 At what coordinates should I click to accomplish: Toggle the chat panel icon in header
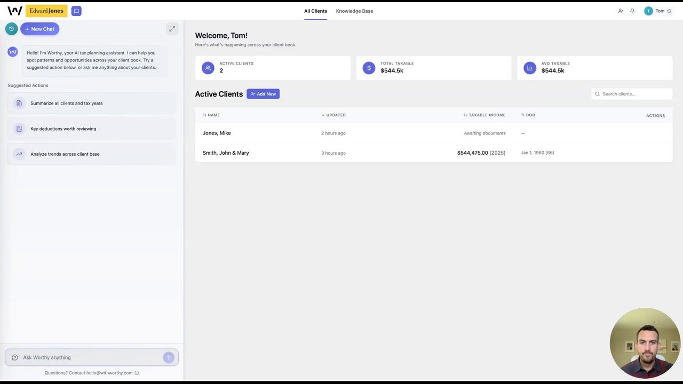(x=76, y=11)
